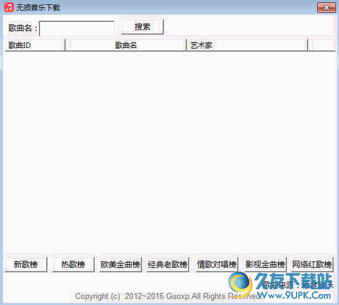Open the 影视金曲榜 chart
Screen dimensions: 339x305
pyautogui.click(x=265, y=264)
